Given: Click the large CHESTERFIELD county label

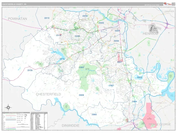Looking at the screenshot, I should (x=48, y=94).
